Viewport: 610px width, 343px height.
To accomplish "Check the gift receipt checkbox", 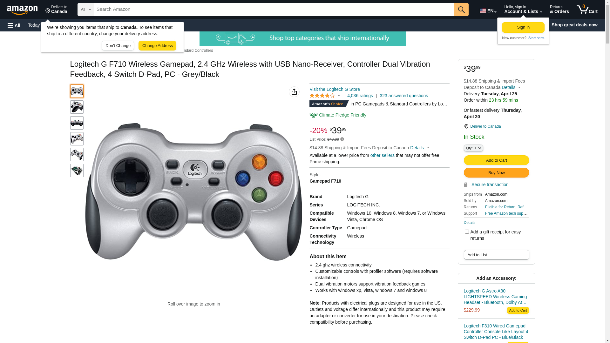I will (467, 232).
